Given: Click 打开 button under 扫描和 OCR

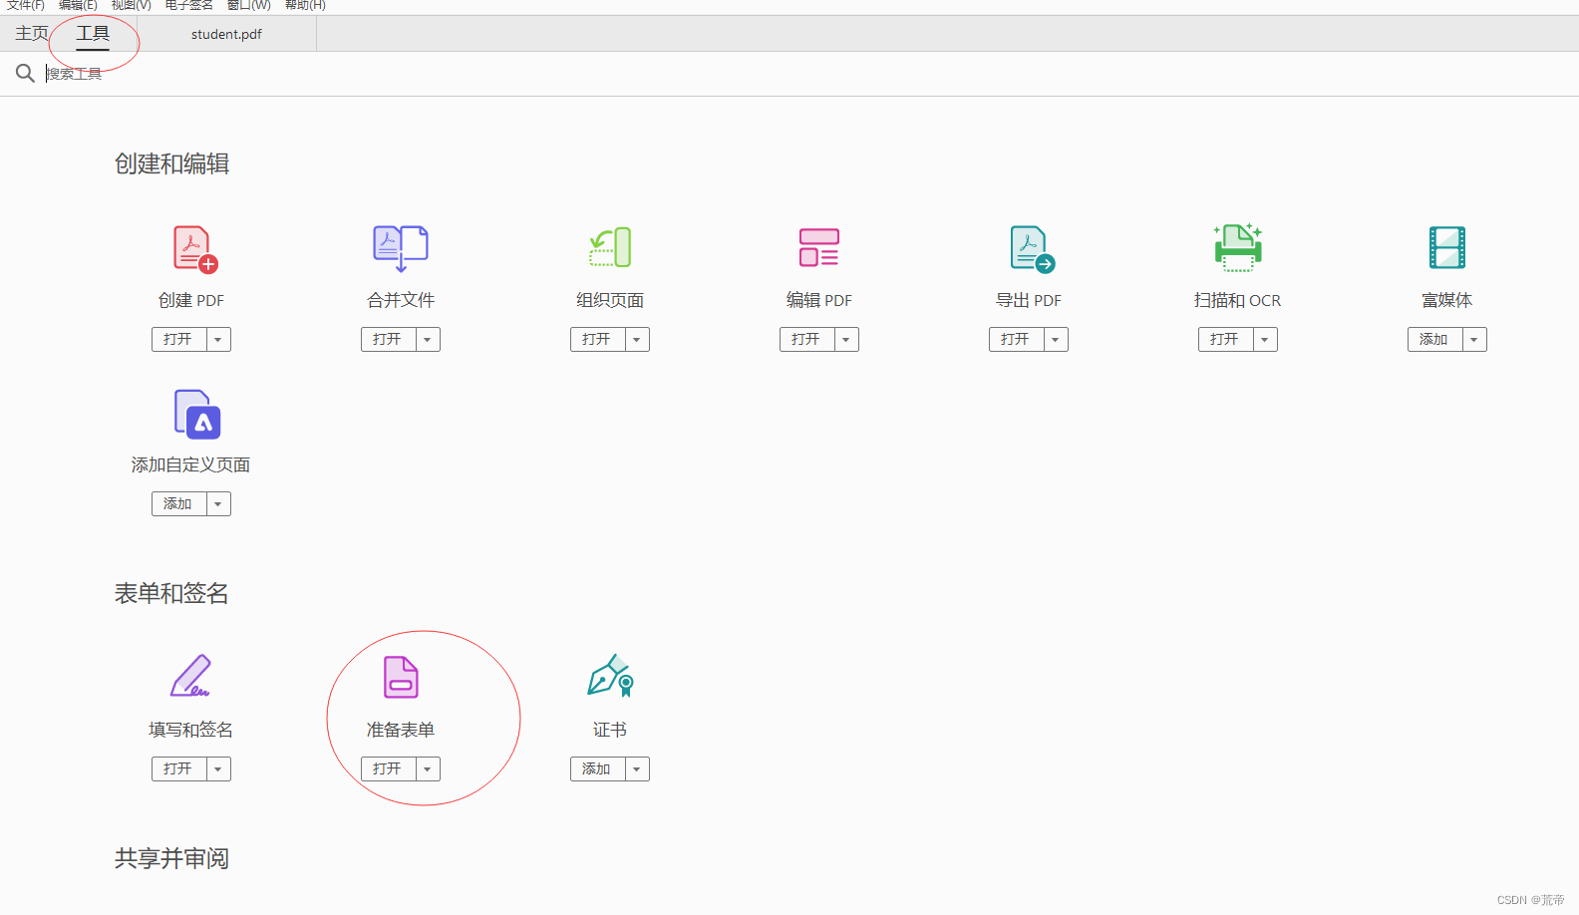Looking at the screenshot, I should pos(1226,340).
